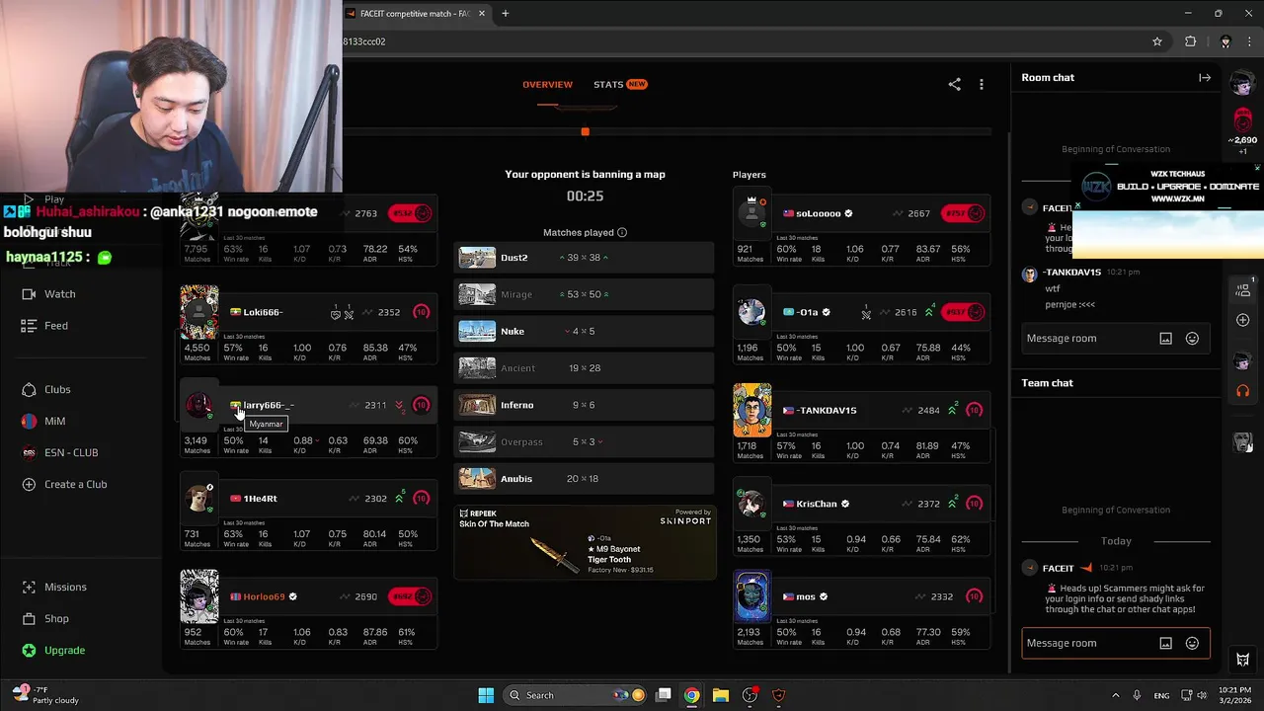
Task: Open player Loki666- profile
Action: pyautogui.click(x=263, y=312)
